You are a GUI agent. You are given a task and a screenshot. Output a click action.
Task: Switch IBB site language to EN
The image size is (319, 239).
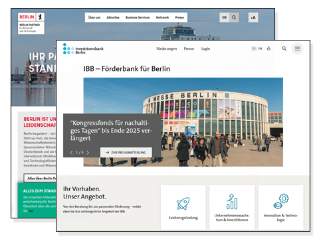coord(260,48)
